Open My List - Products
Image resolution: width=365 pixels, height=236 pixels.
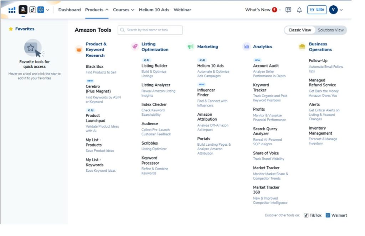94,142
